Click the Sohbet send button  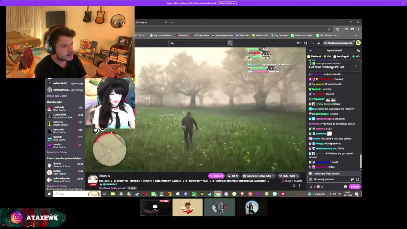tap(355, 187)
